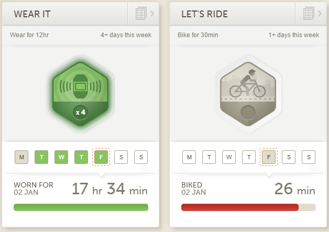Click the 17 hr 34 min worn time
This screenshot has width=329, height=232.
(x=109, y=189)
